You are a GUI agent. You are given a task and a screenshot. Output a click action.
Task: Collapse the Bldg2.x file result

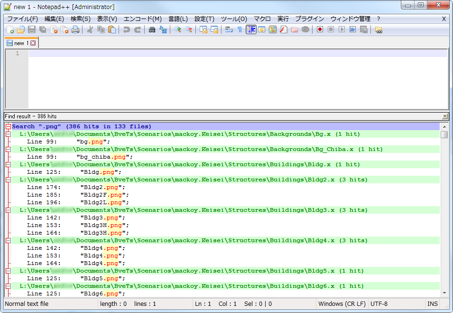[x=9, y=180]
